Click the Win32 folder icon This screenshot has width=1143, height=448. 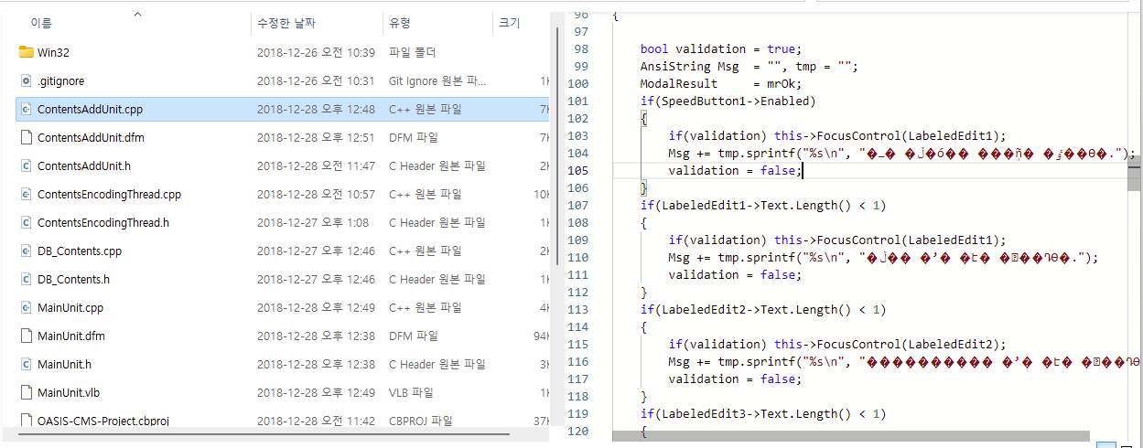26,52
